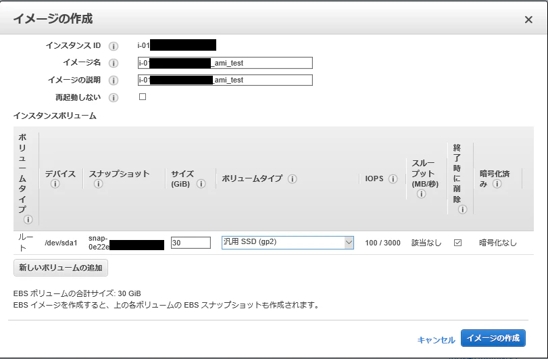Uncheck 終了時に削除 for root volume

(457, 243)
